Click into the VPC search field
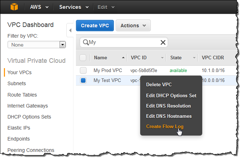Image resolution: width=242 pixels, height=159 pixels. click(x=124, y=43)
